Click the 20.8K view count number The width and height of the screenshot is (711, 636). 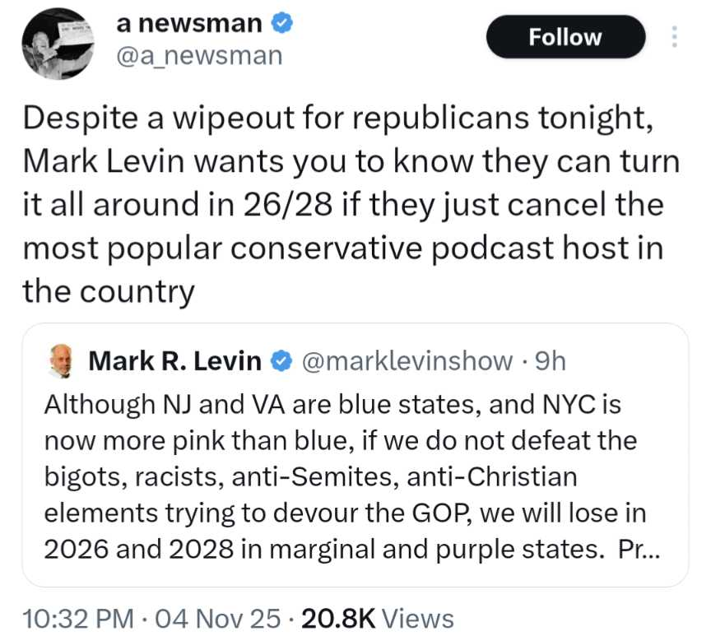tap(337, 618)
